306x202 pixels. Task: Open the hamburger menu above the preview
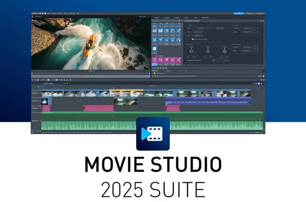pyautogui.click(x=33, y=17)
